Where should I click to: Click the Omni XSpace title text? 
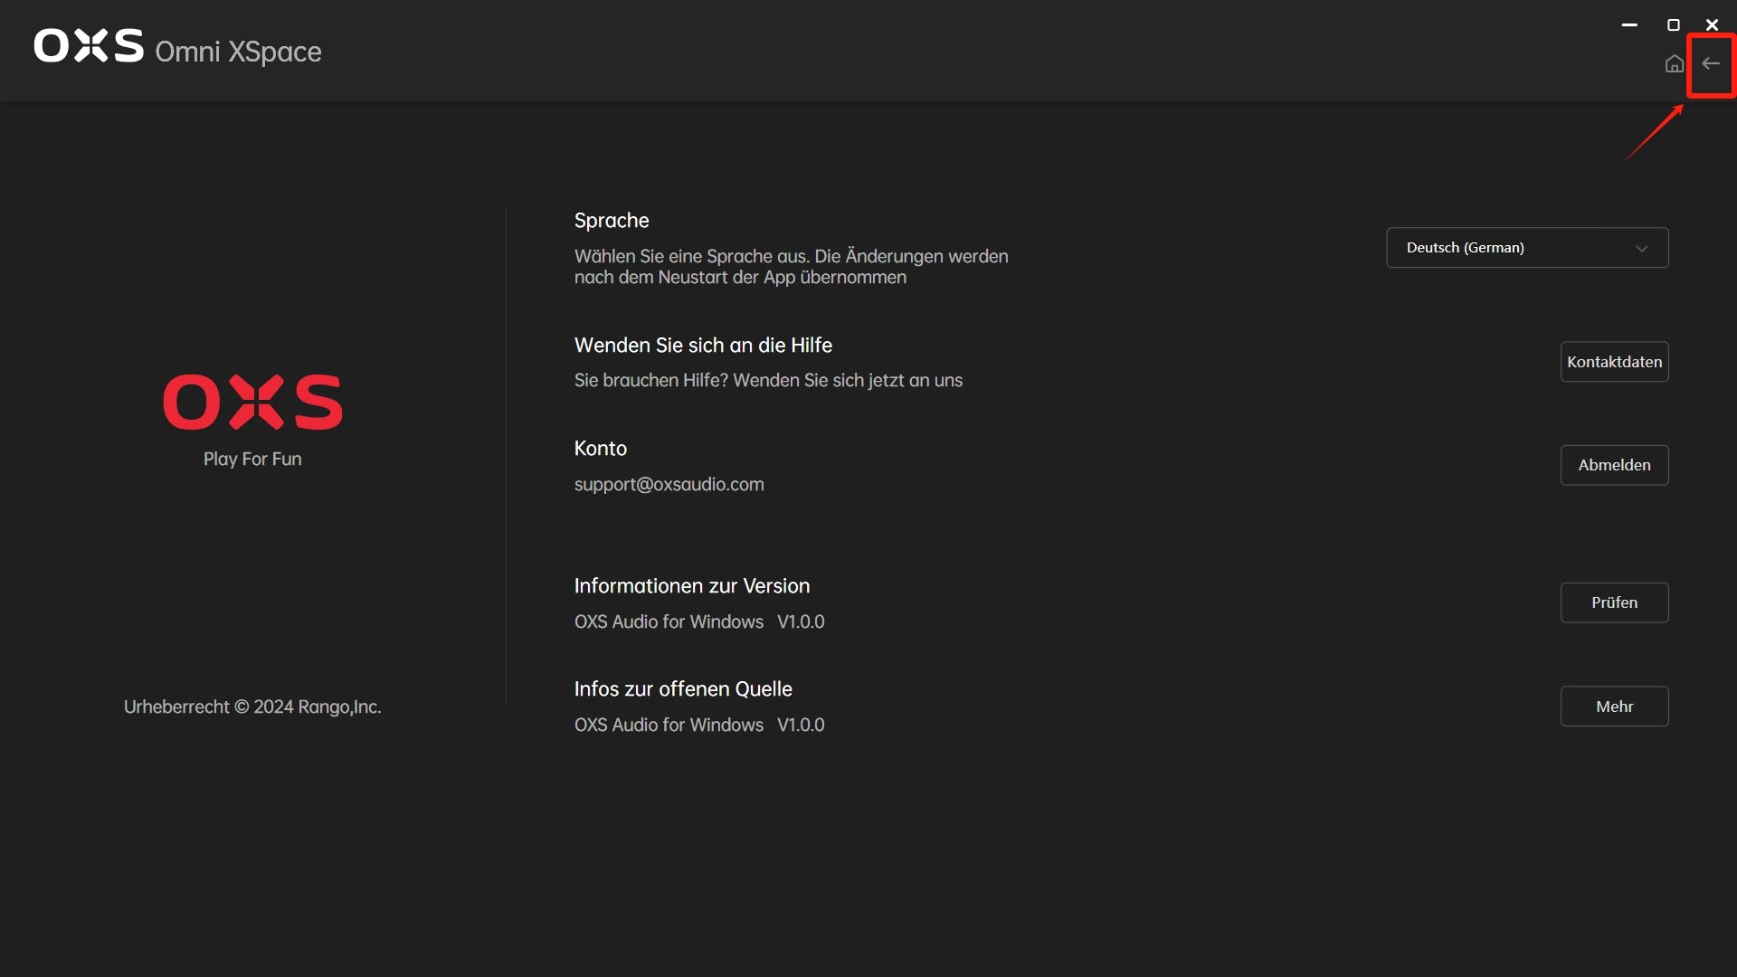tap(238, 52)
